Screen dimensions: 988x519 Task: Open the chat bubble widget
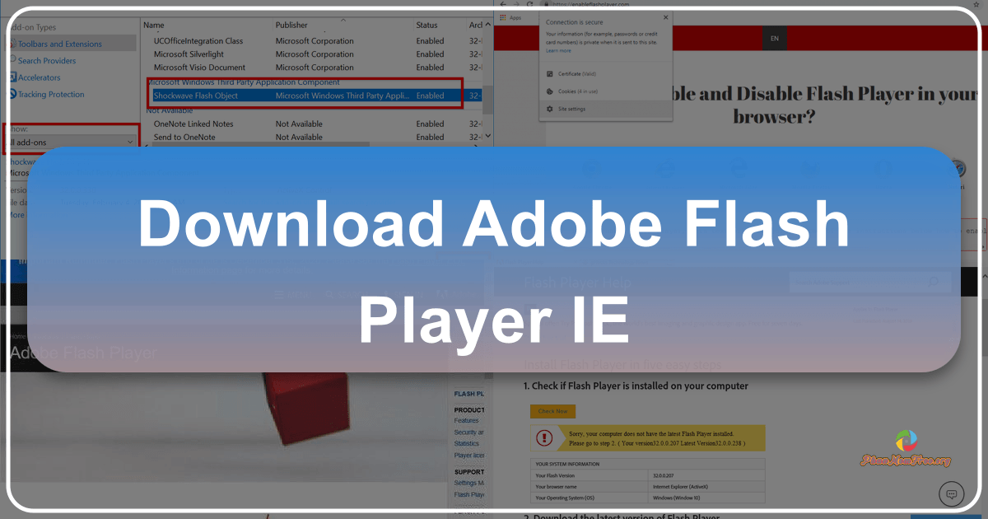click(x=950, y=493)
